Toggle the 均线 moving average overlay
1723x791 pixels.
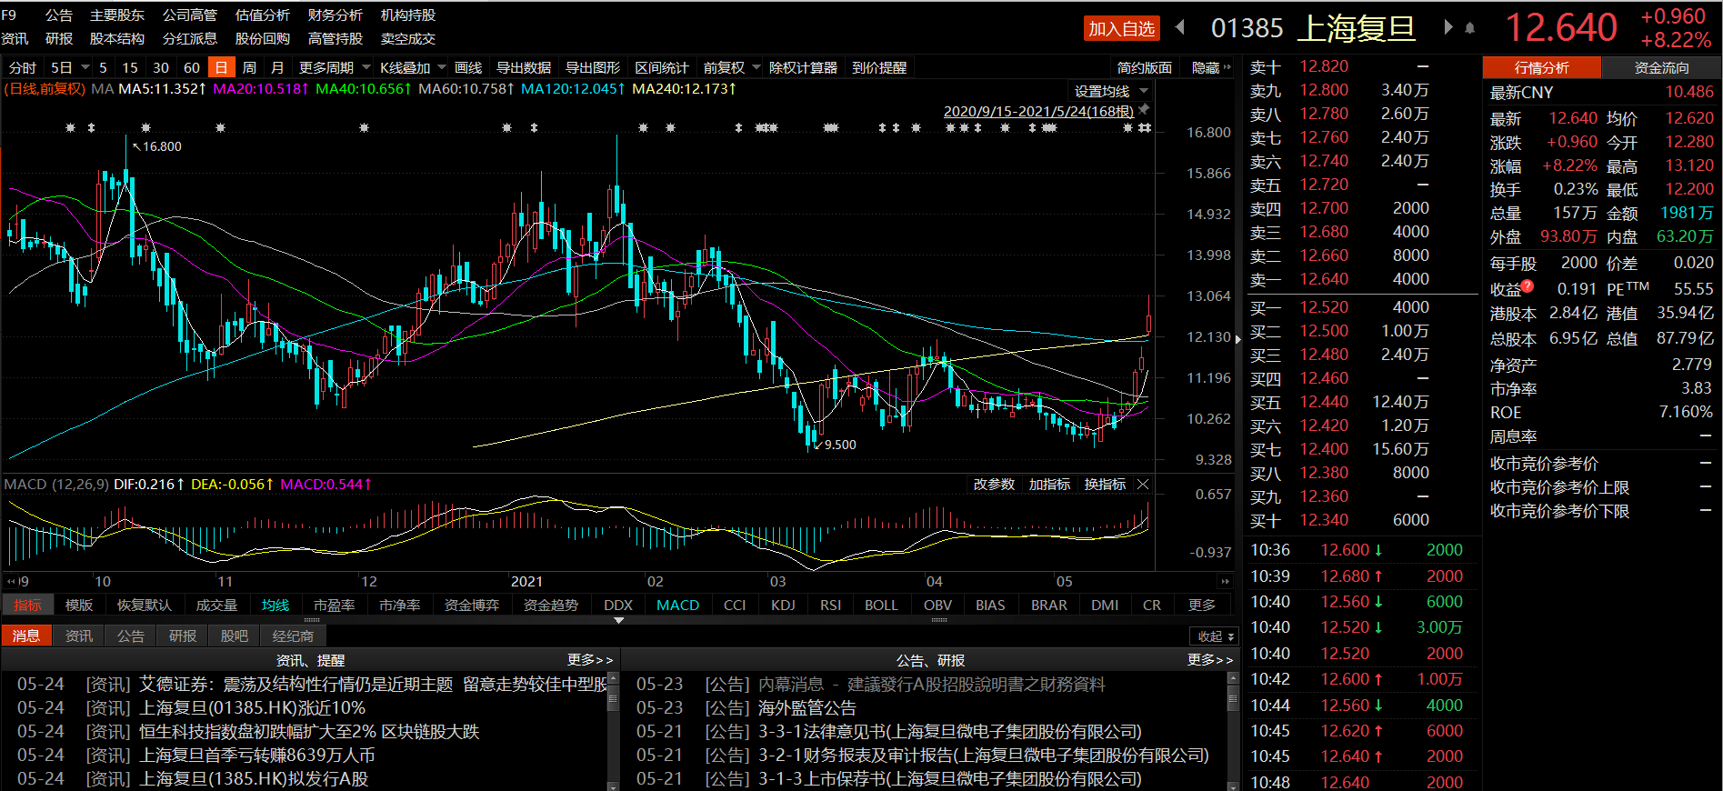275,606
